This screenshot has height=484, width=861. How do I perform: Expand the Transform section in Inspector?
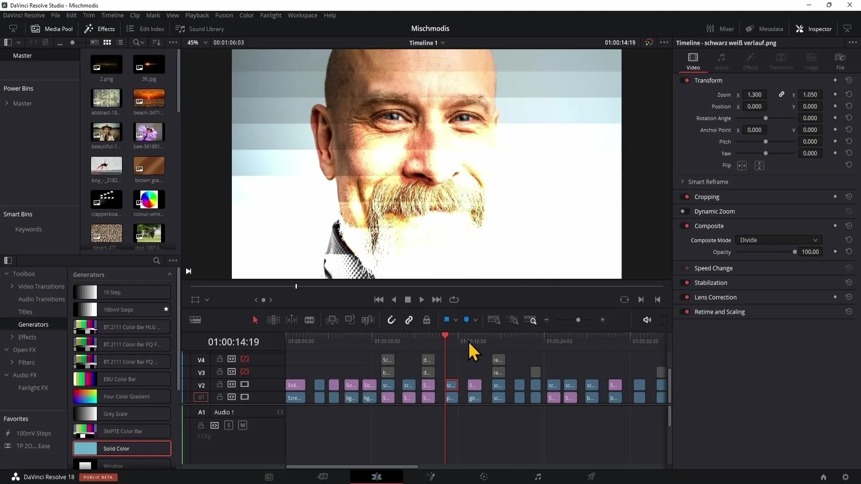click(708, 80)
